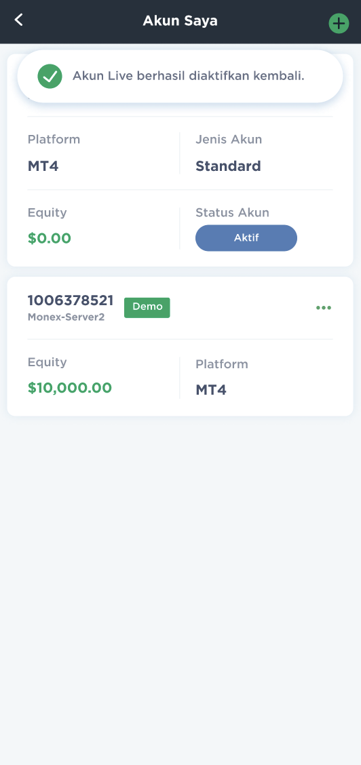Tap the Akun Saya header title
The image size is (361, 765).
(x=180, y=21)
